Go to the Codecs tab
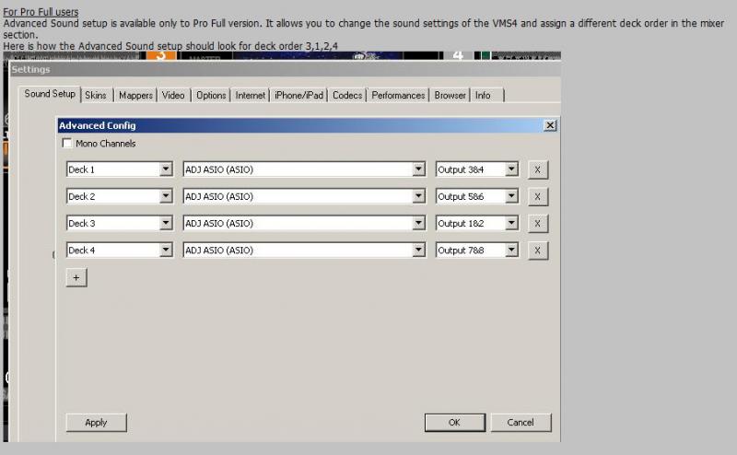 click(347, 95)
